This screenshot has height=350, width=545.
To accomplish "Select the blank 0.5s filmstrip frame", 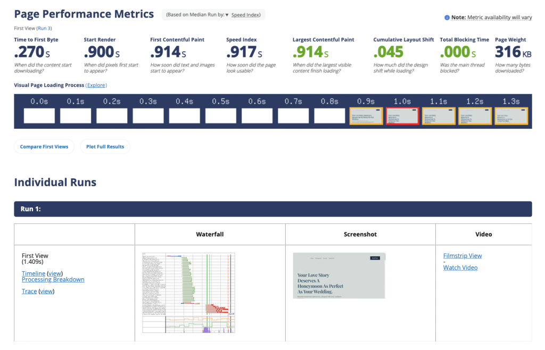I will click(x=221, y=115).
